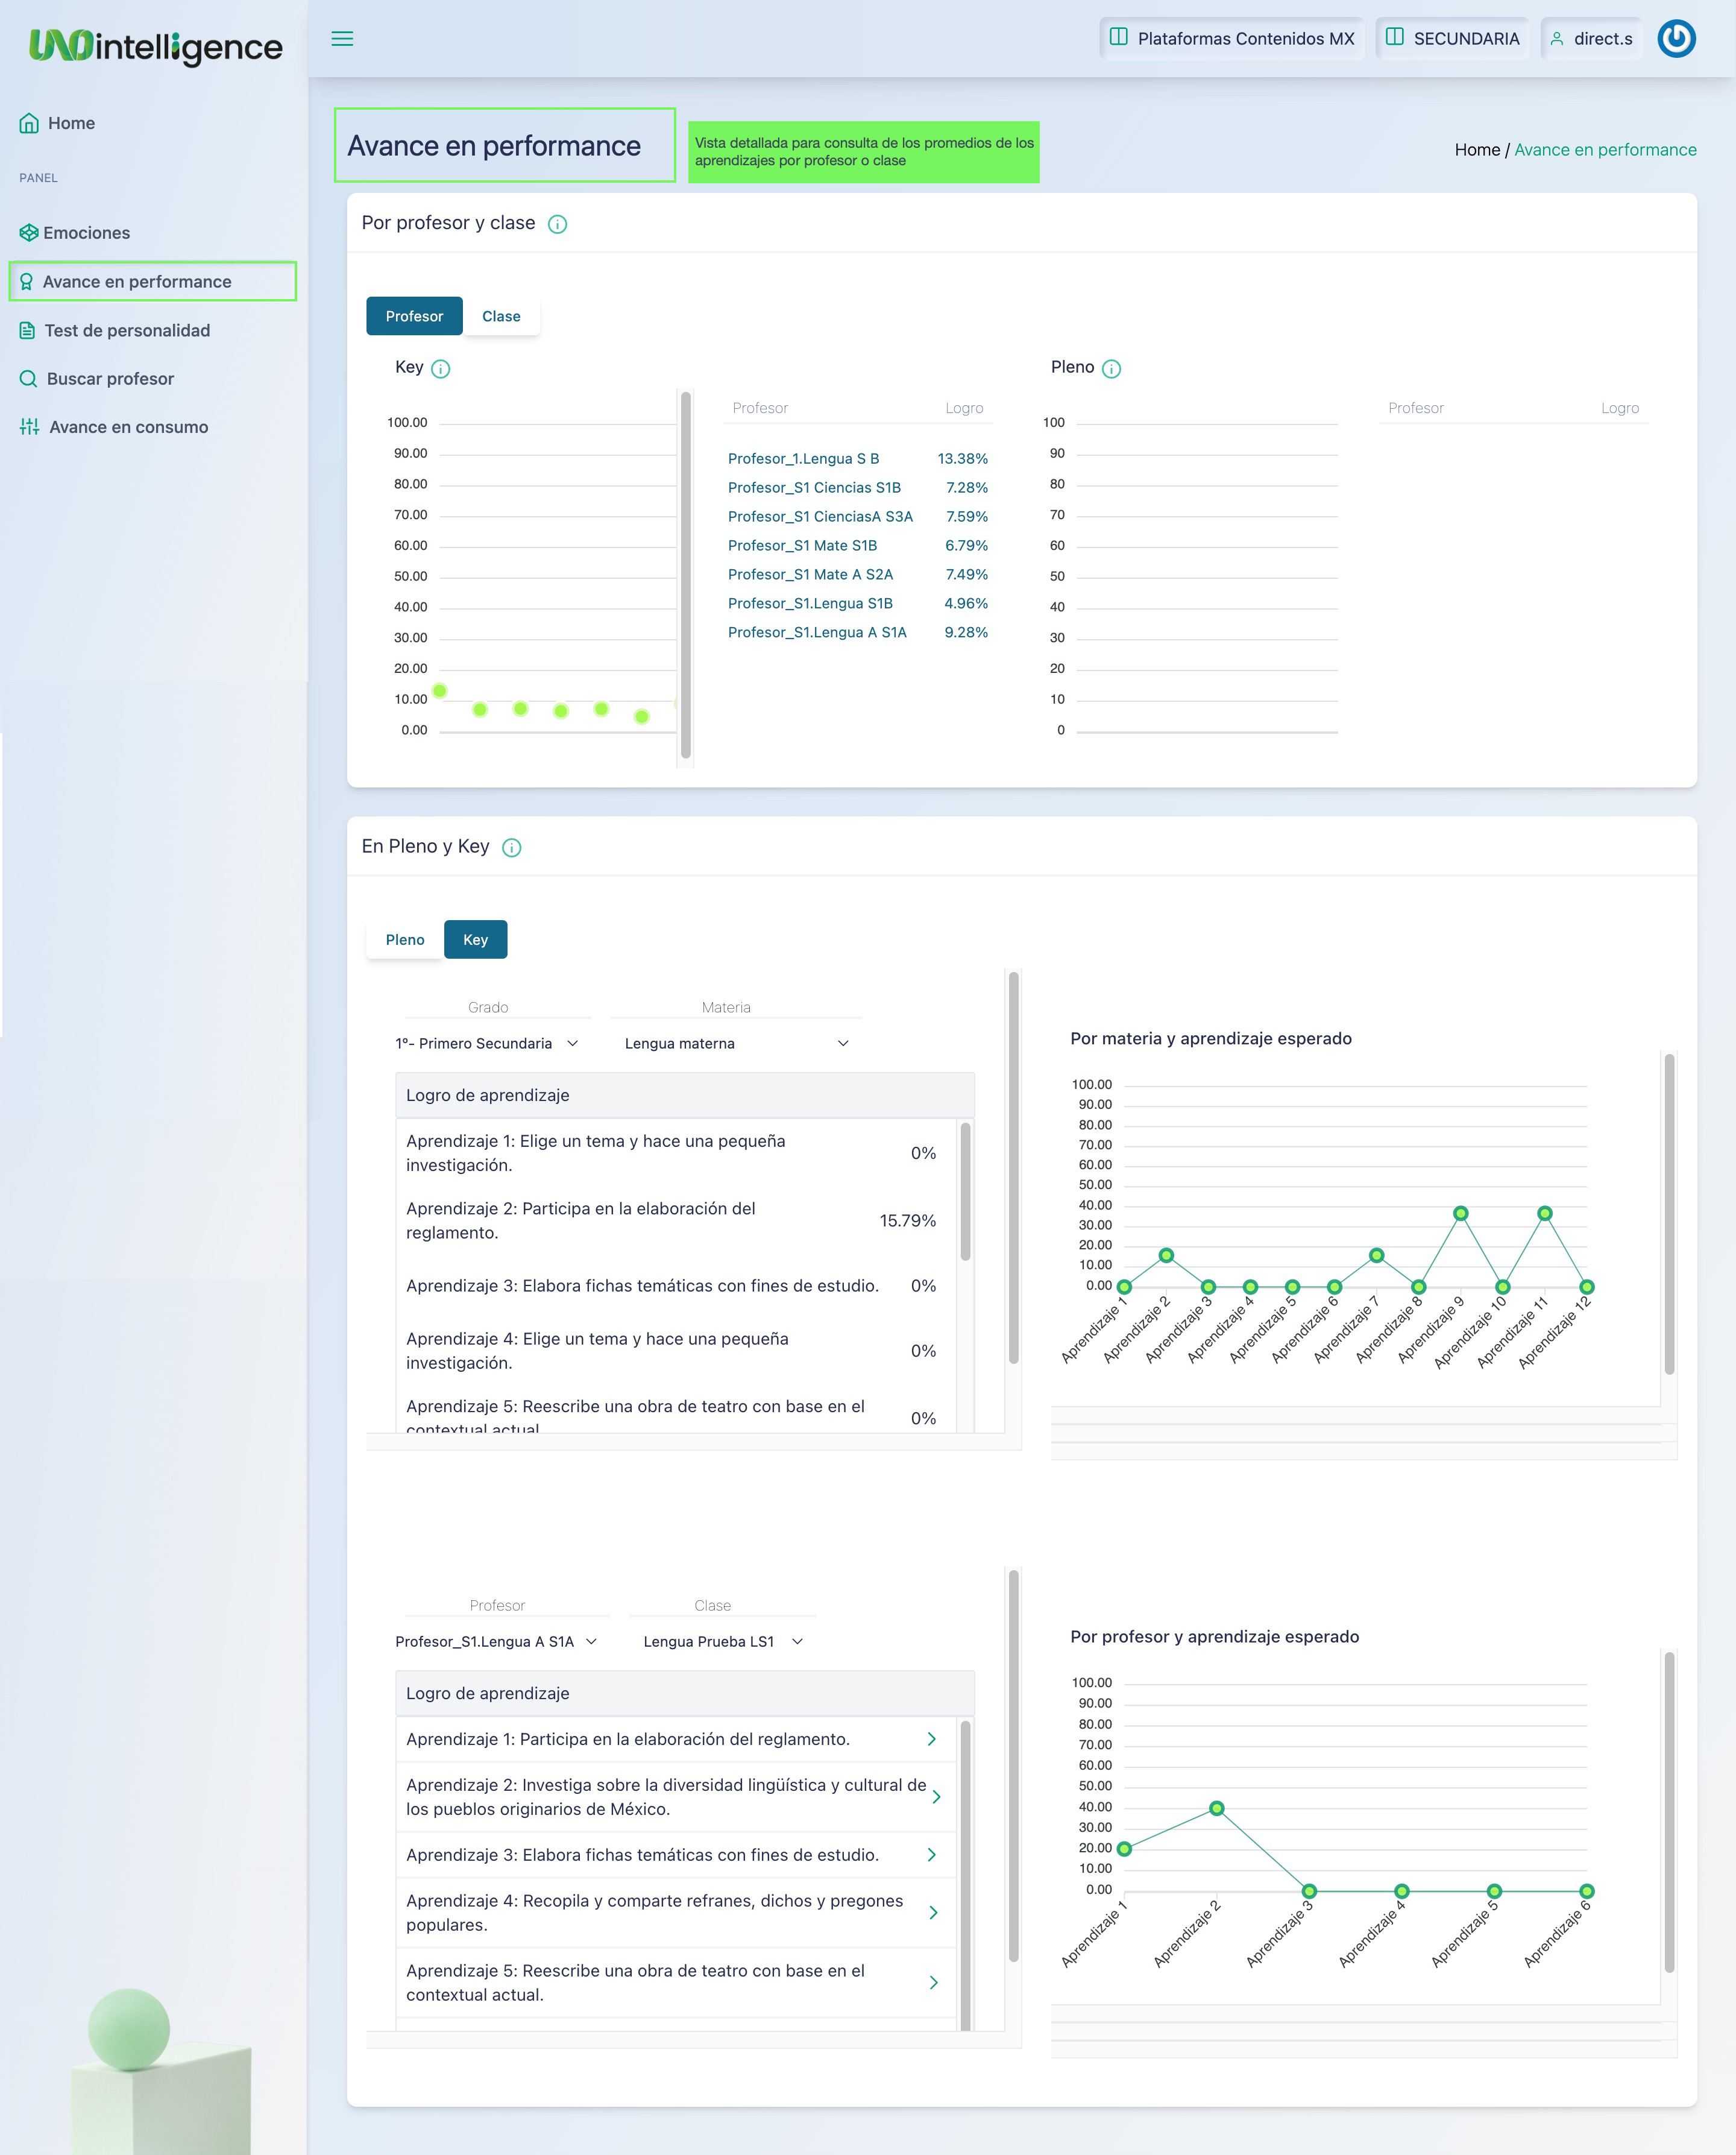The image size is (1736, 2155).
Task: Go to Avance en consumo panel
Action: coord(128,427)
